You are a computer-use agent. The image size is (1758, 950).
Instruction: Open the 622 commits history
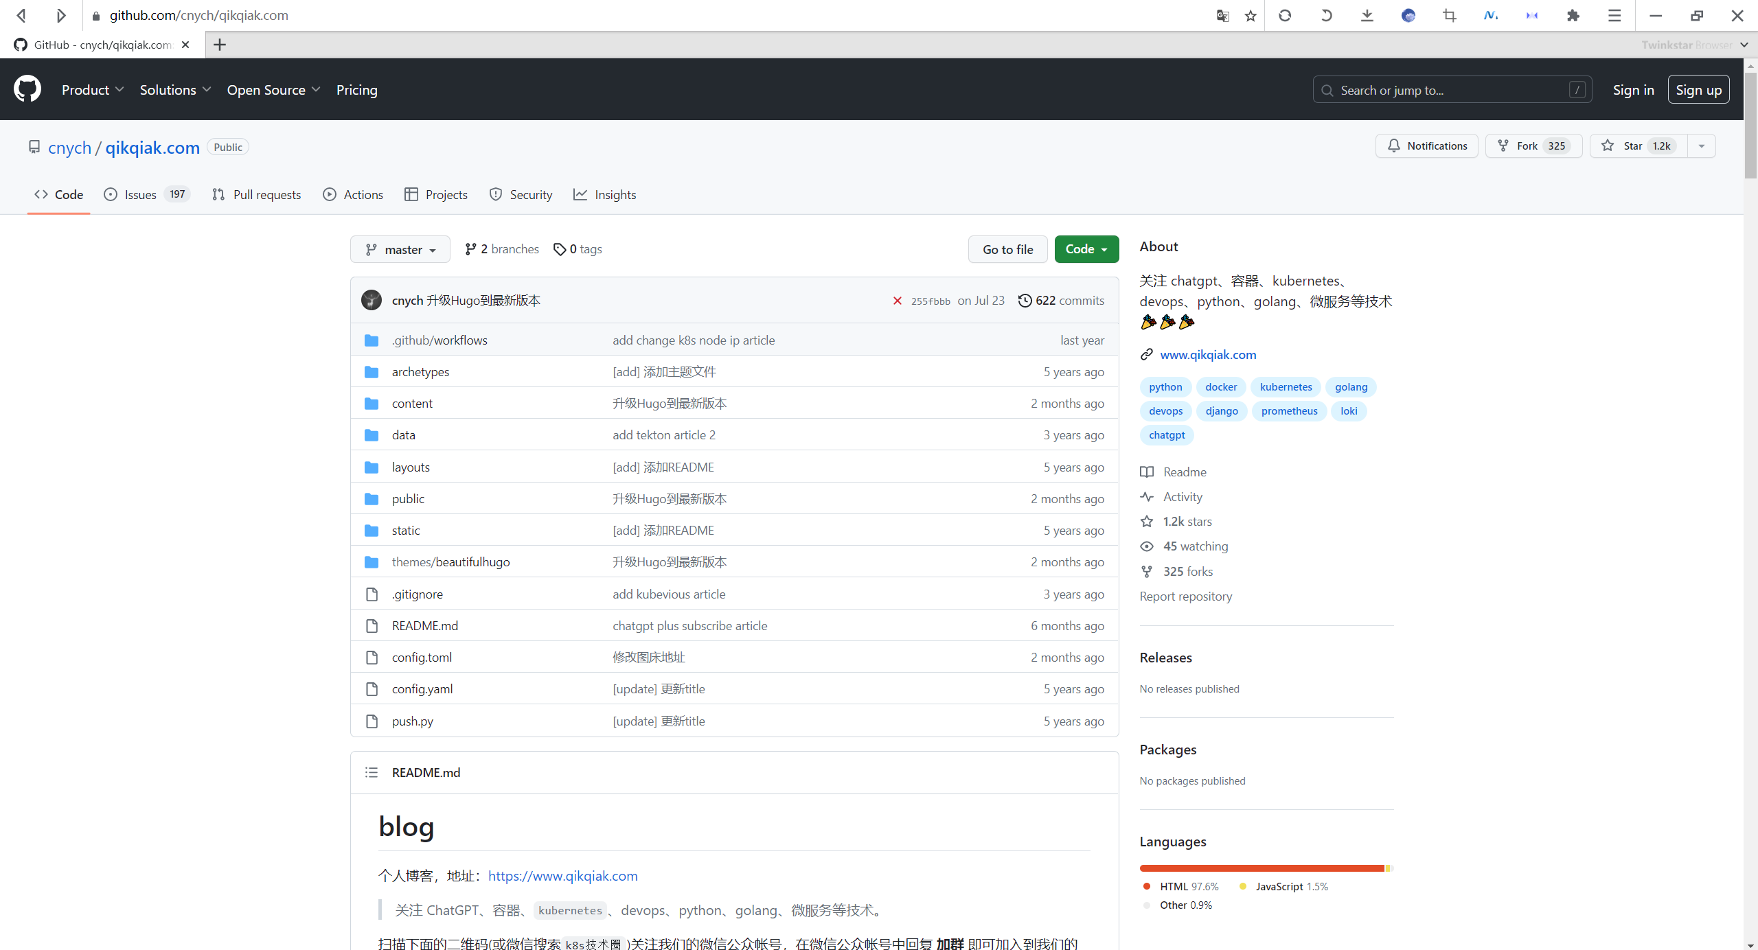[x=1061, y=301]
